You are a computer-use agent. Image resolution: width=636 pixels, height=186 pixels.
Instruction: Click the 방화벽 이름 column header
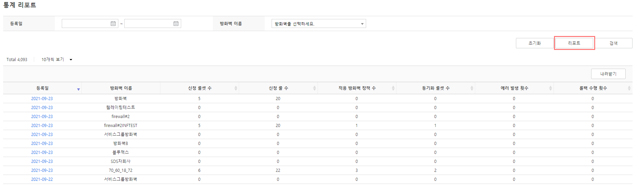click(x=121, y=88)
